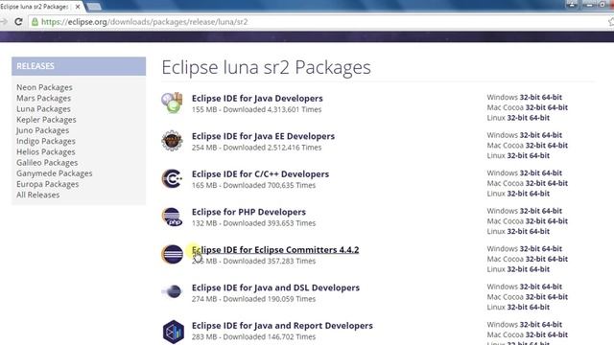Open Ganymede Packages in Releases sidebar

point(55,173)
